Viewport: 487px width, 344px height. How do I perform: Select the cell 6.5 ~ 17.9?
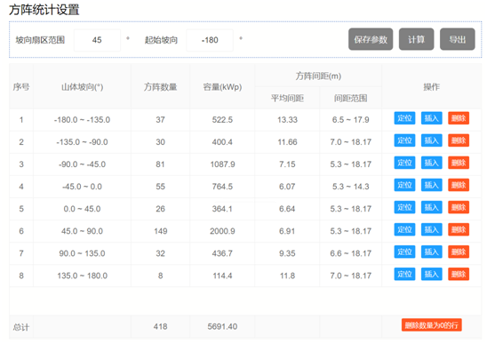coord(351,120)
